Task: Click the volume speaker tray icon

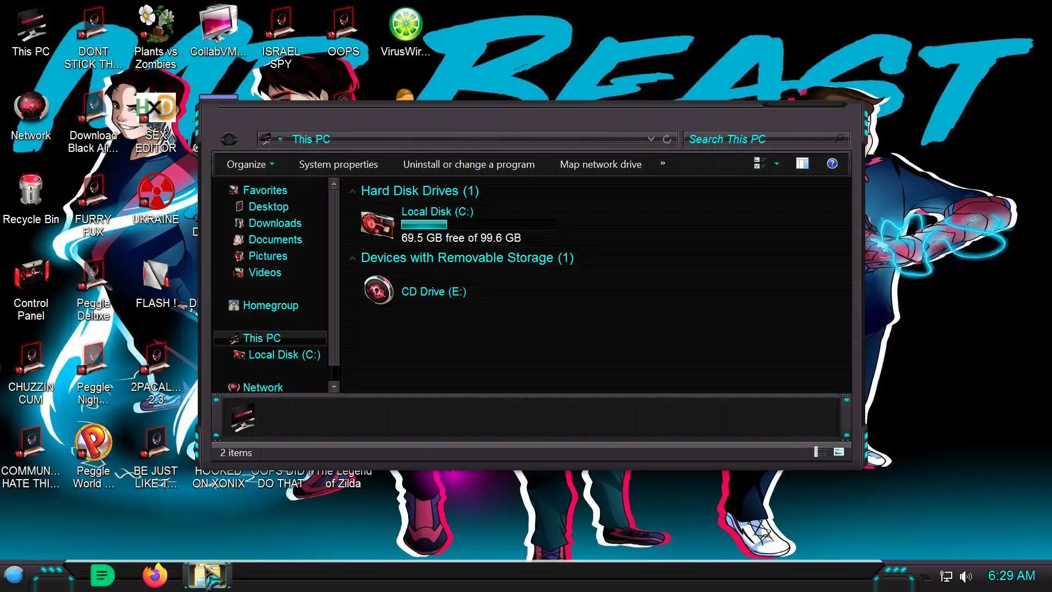Action: pos(965,576)
